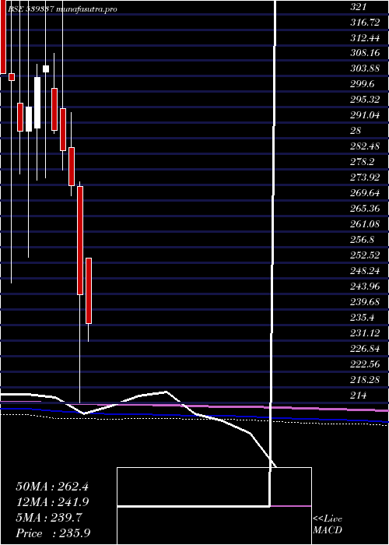The image size is (389, 545).
Task: Click the 222.56 price axis label
Action: pyautogui.click(x=365, y=364)
